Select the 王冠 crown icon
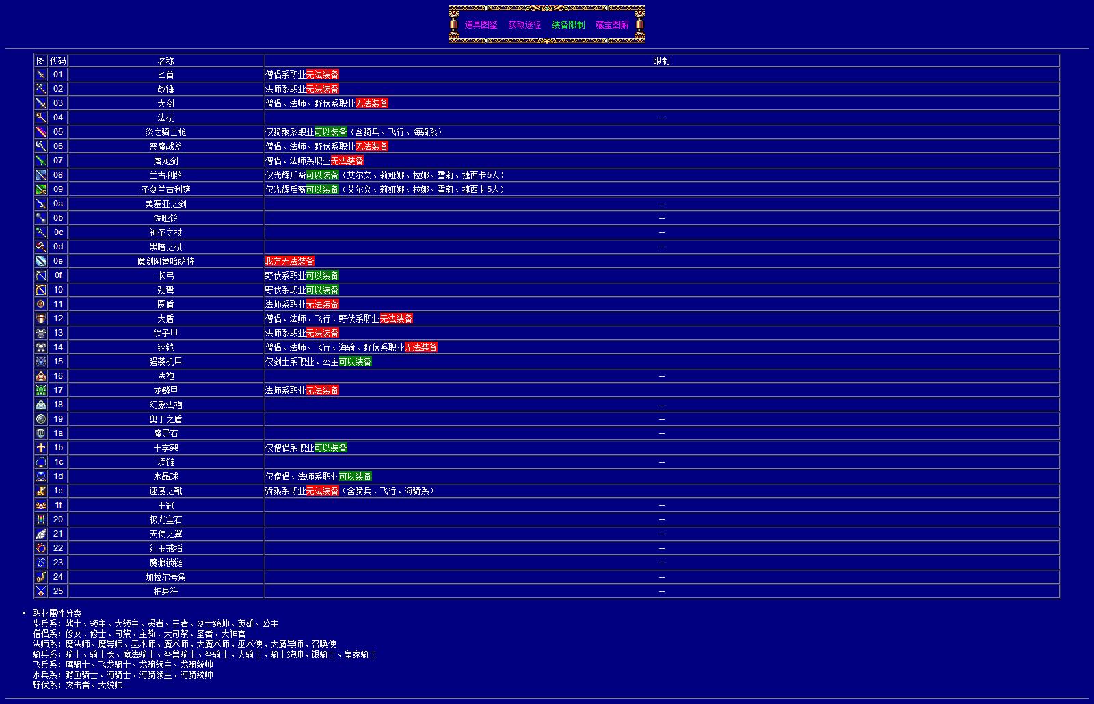 (41, 505)
